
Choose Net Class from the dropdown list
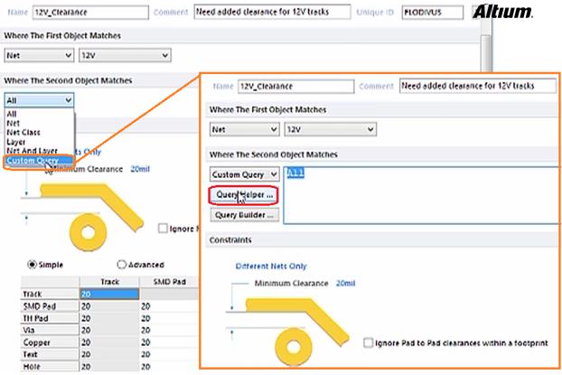(x=23, y=132)
